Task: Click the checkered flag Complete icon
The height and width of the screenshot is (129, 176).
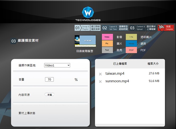Action: 161,28
